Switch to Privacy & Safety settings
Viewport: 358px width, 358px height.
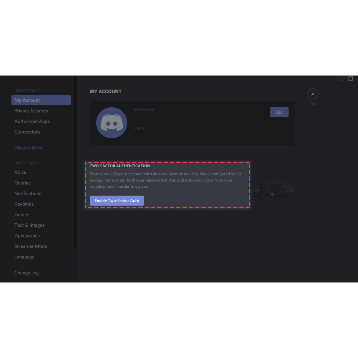pyautogui.click(x=31, y=111)
